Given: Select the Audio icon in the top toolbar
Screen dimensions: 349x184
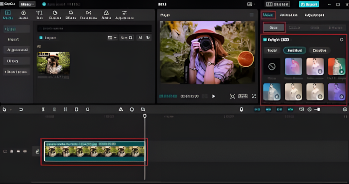Looking at the screenshot, I should pyautogui.click(x=23, y=15).
